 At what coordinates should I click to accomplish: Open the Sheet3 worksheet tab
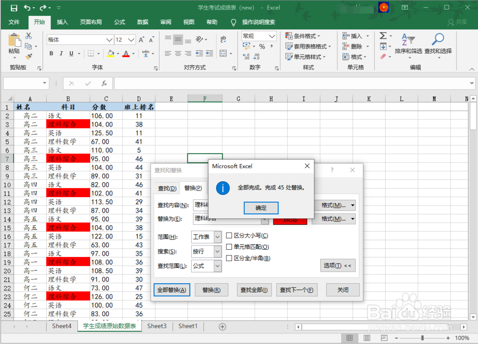click(157, 326)
